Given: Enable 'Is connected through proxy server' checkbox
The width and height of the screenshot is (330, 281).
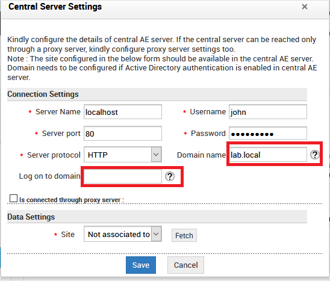Looking at the screenshot, I should pyautogui.click(x=13, y=199).
